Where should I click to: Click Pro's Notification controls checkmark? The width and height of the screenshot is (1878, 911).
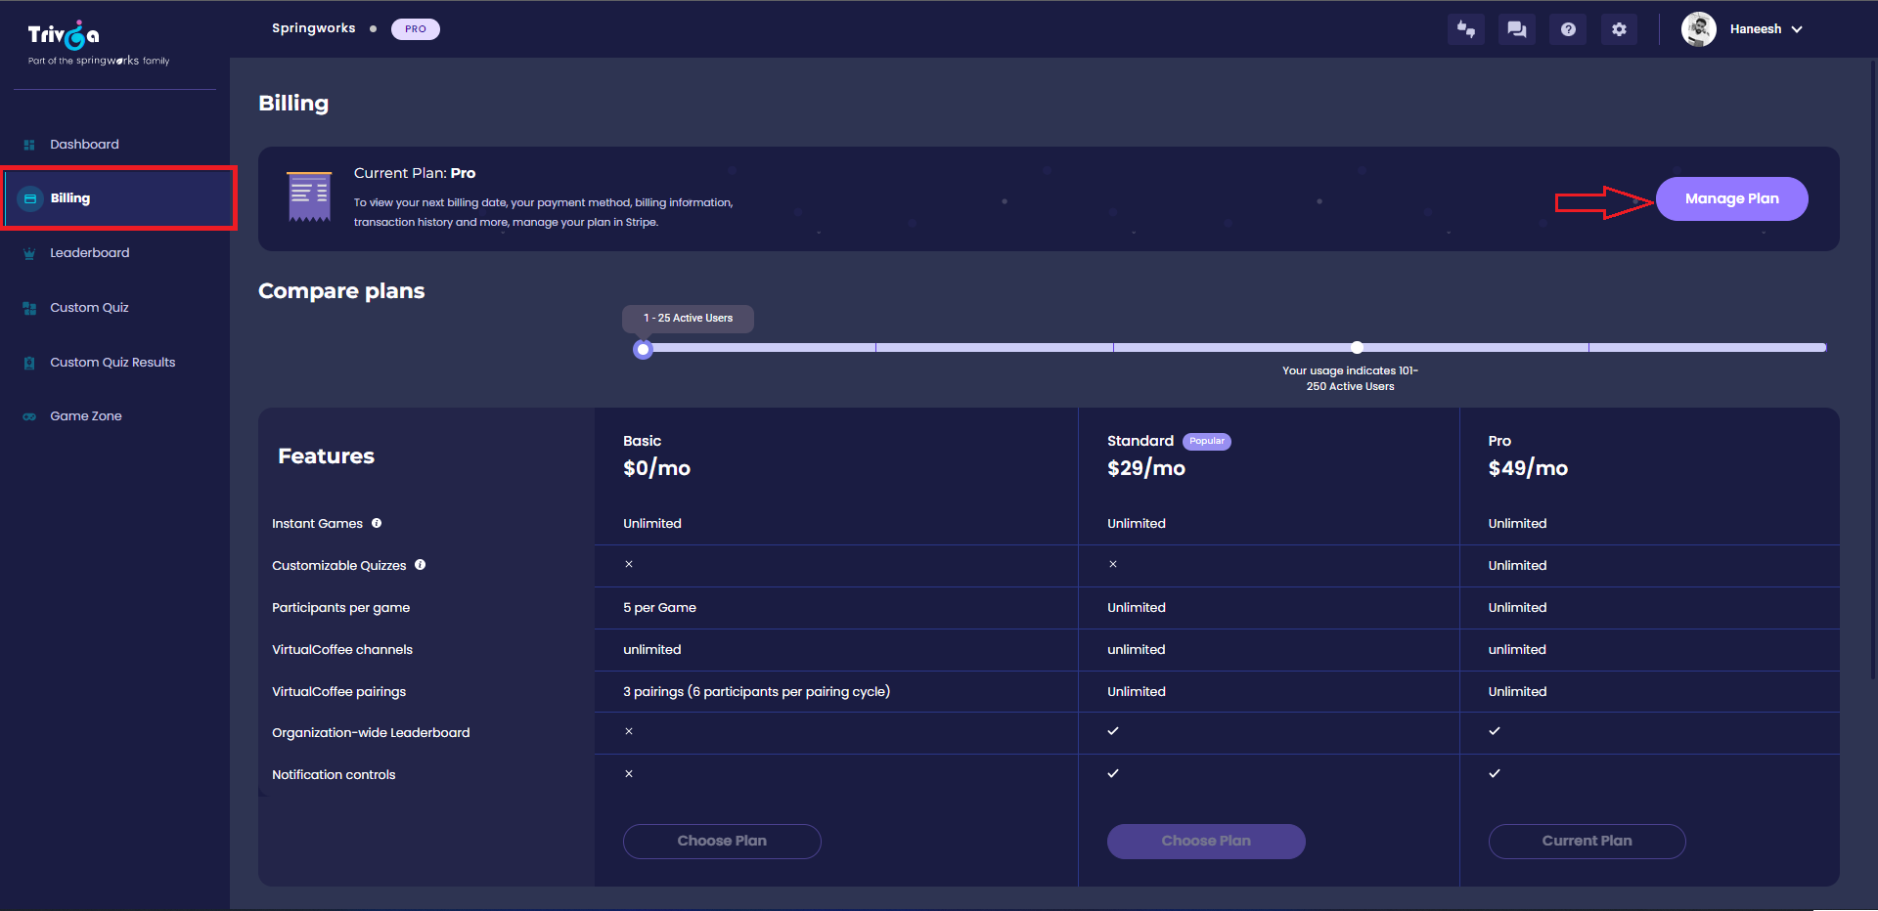click(x=1495, y=773)
